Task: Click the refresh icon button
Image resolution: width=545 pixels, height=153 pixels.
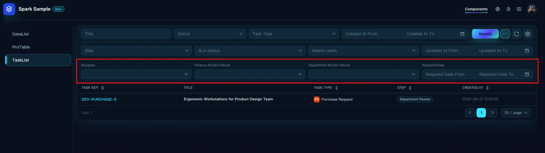Action: pyautogui.click(x=516, y=34)
